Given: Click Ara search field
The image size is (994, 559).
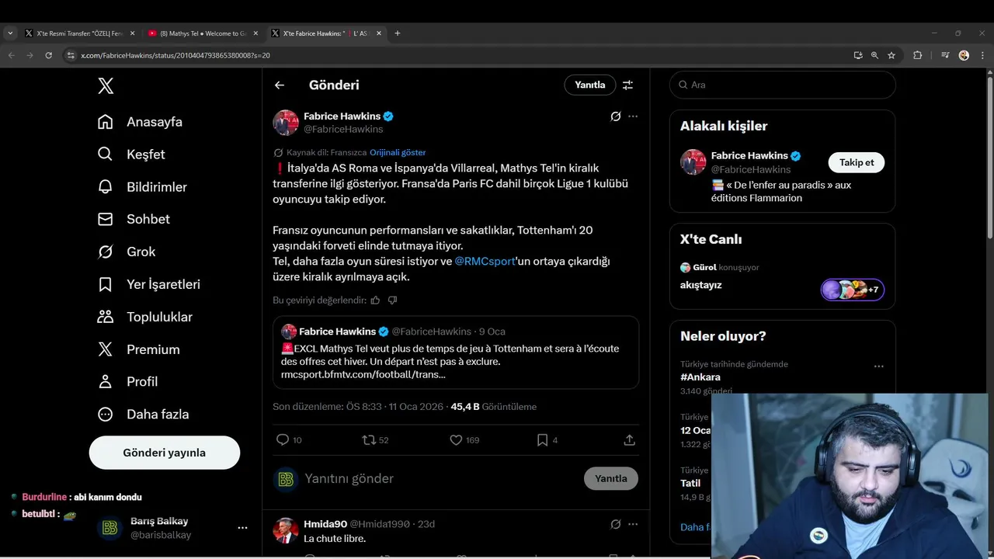Looking at the screenshot, I should [x=783, y=85].
